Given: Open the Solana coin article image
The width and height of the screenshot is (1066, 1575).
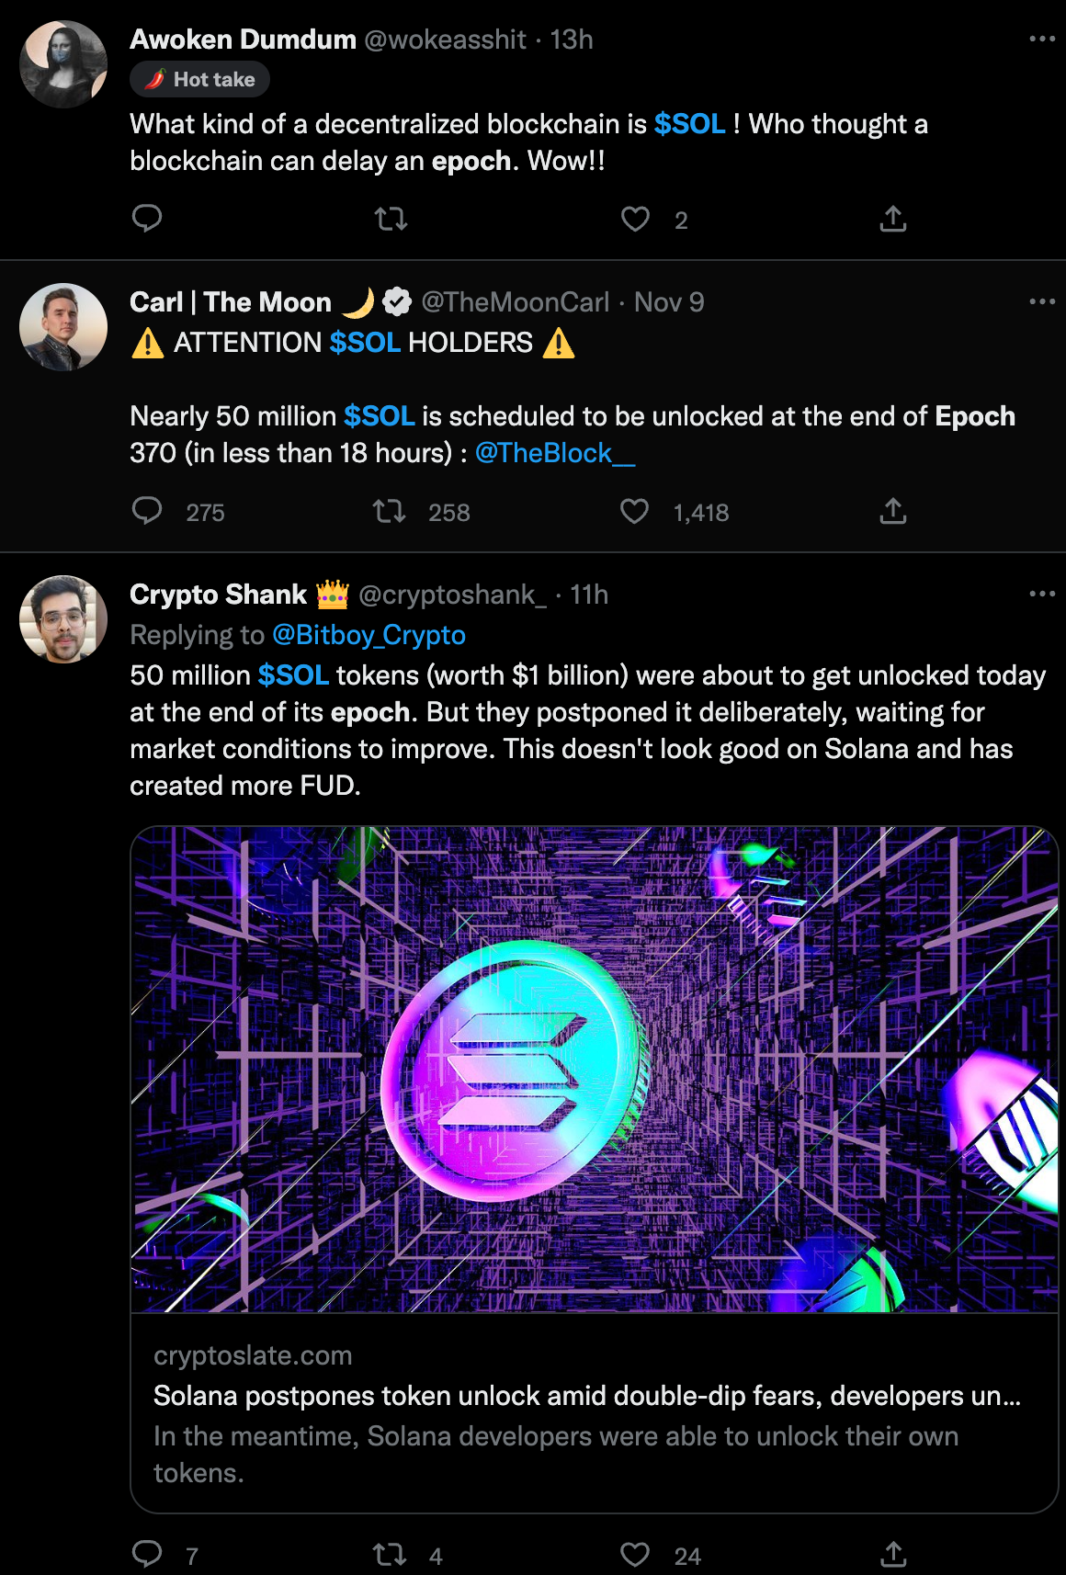Looking at the screenshot, I should coord(595,1069).
